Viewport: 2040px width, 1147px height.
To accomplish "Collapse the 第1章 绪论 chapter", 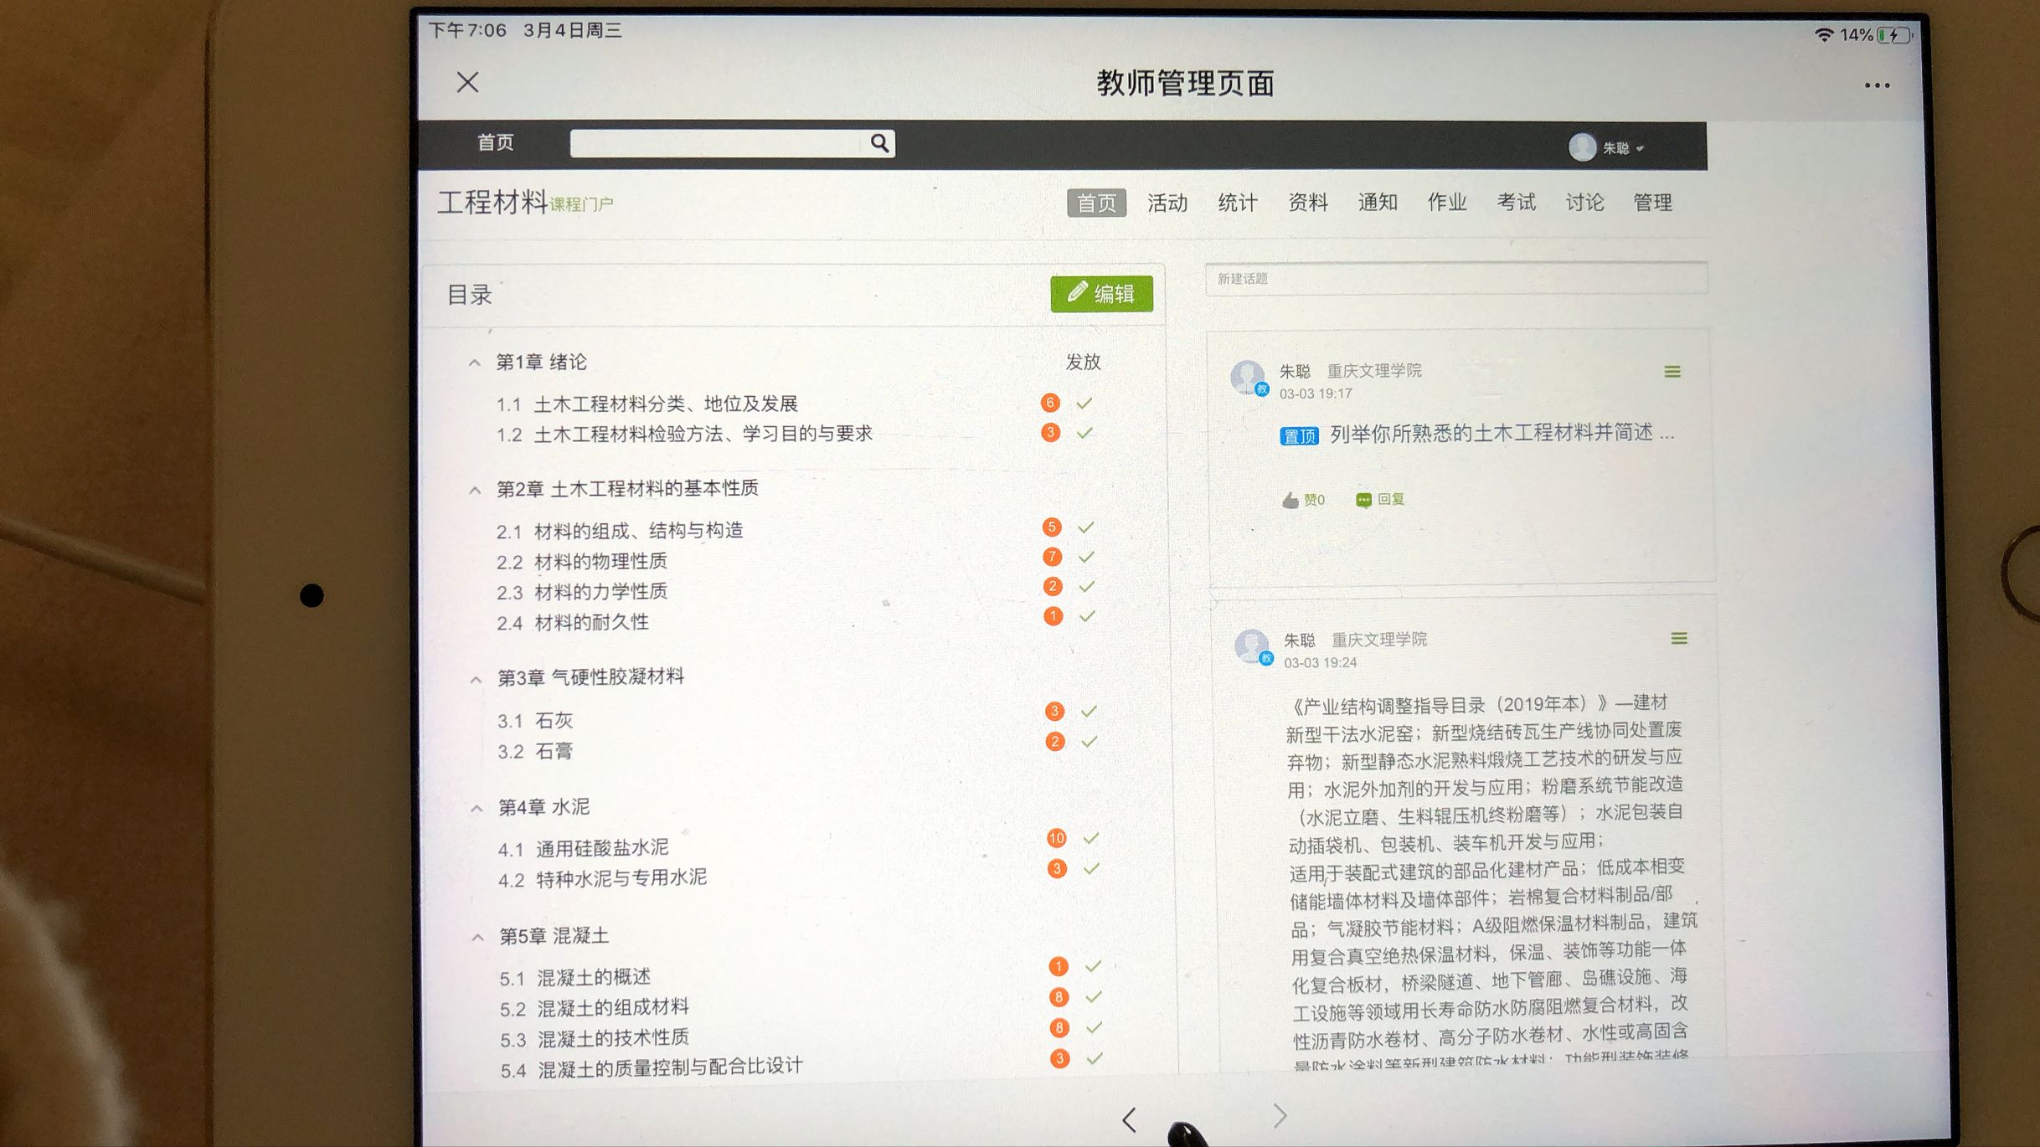I will [474, 363].
